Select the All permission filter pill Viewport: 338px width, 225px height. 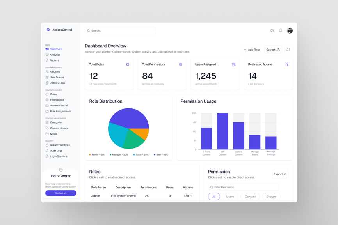coord(214,197)
